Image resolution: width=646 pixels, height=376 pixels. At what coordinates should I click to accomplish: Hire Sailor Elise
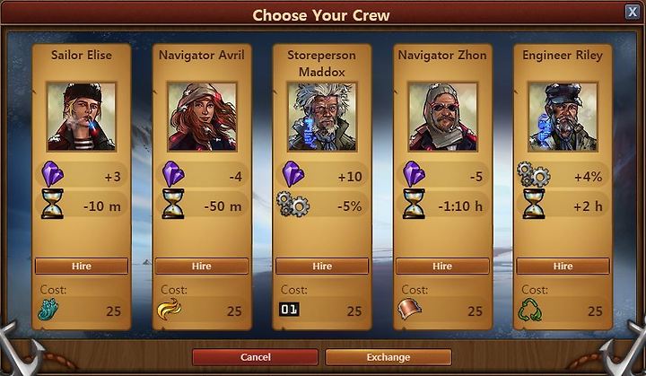[82, 266]
